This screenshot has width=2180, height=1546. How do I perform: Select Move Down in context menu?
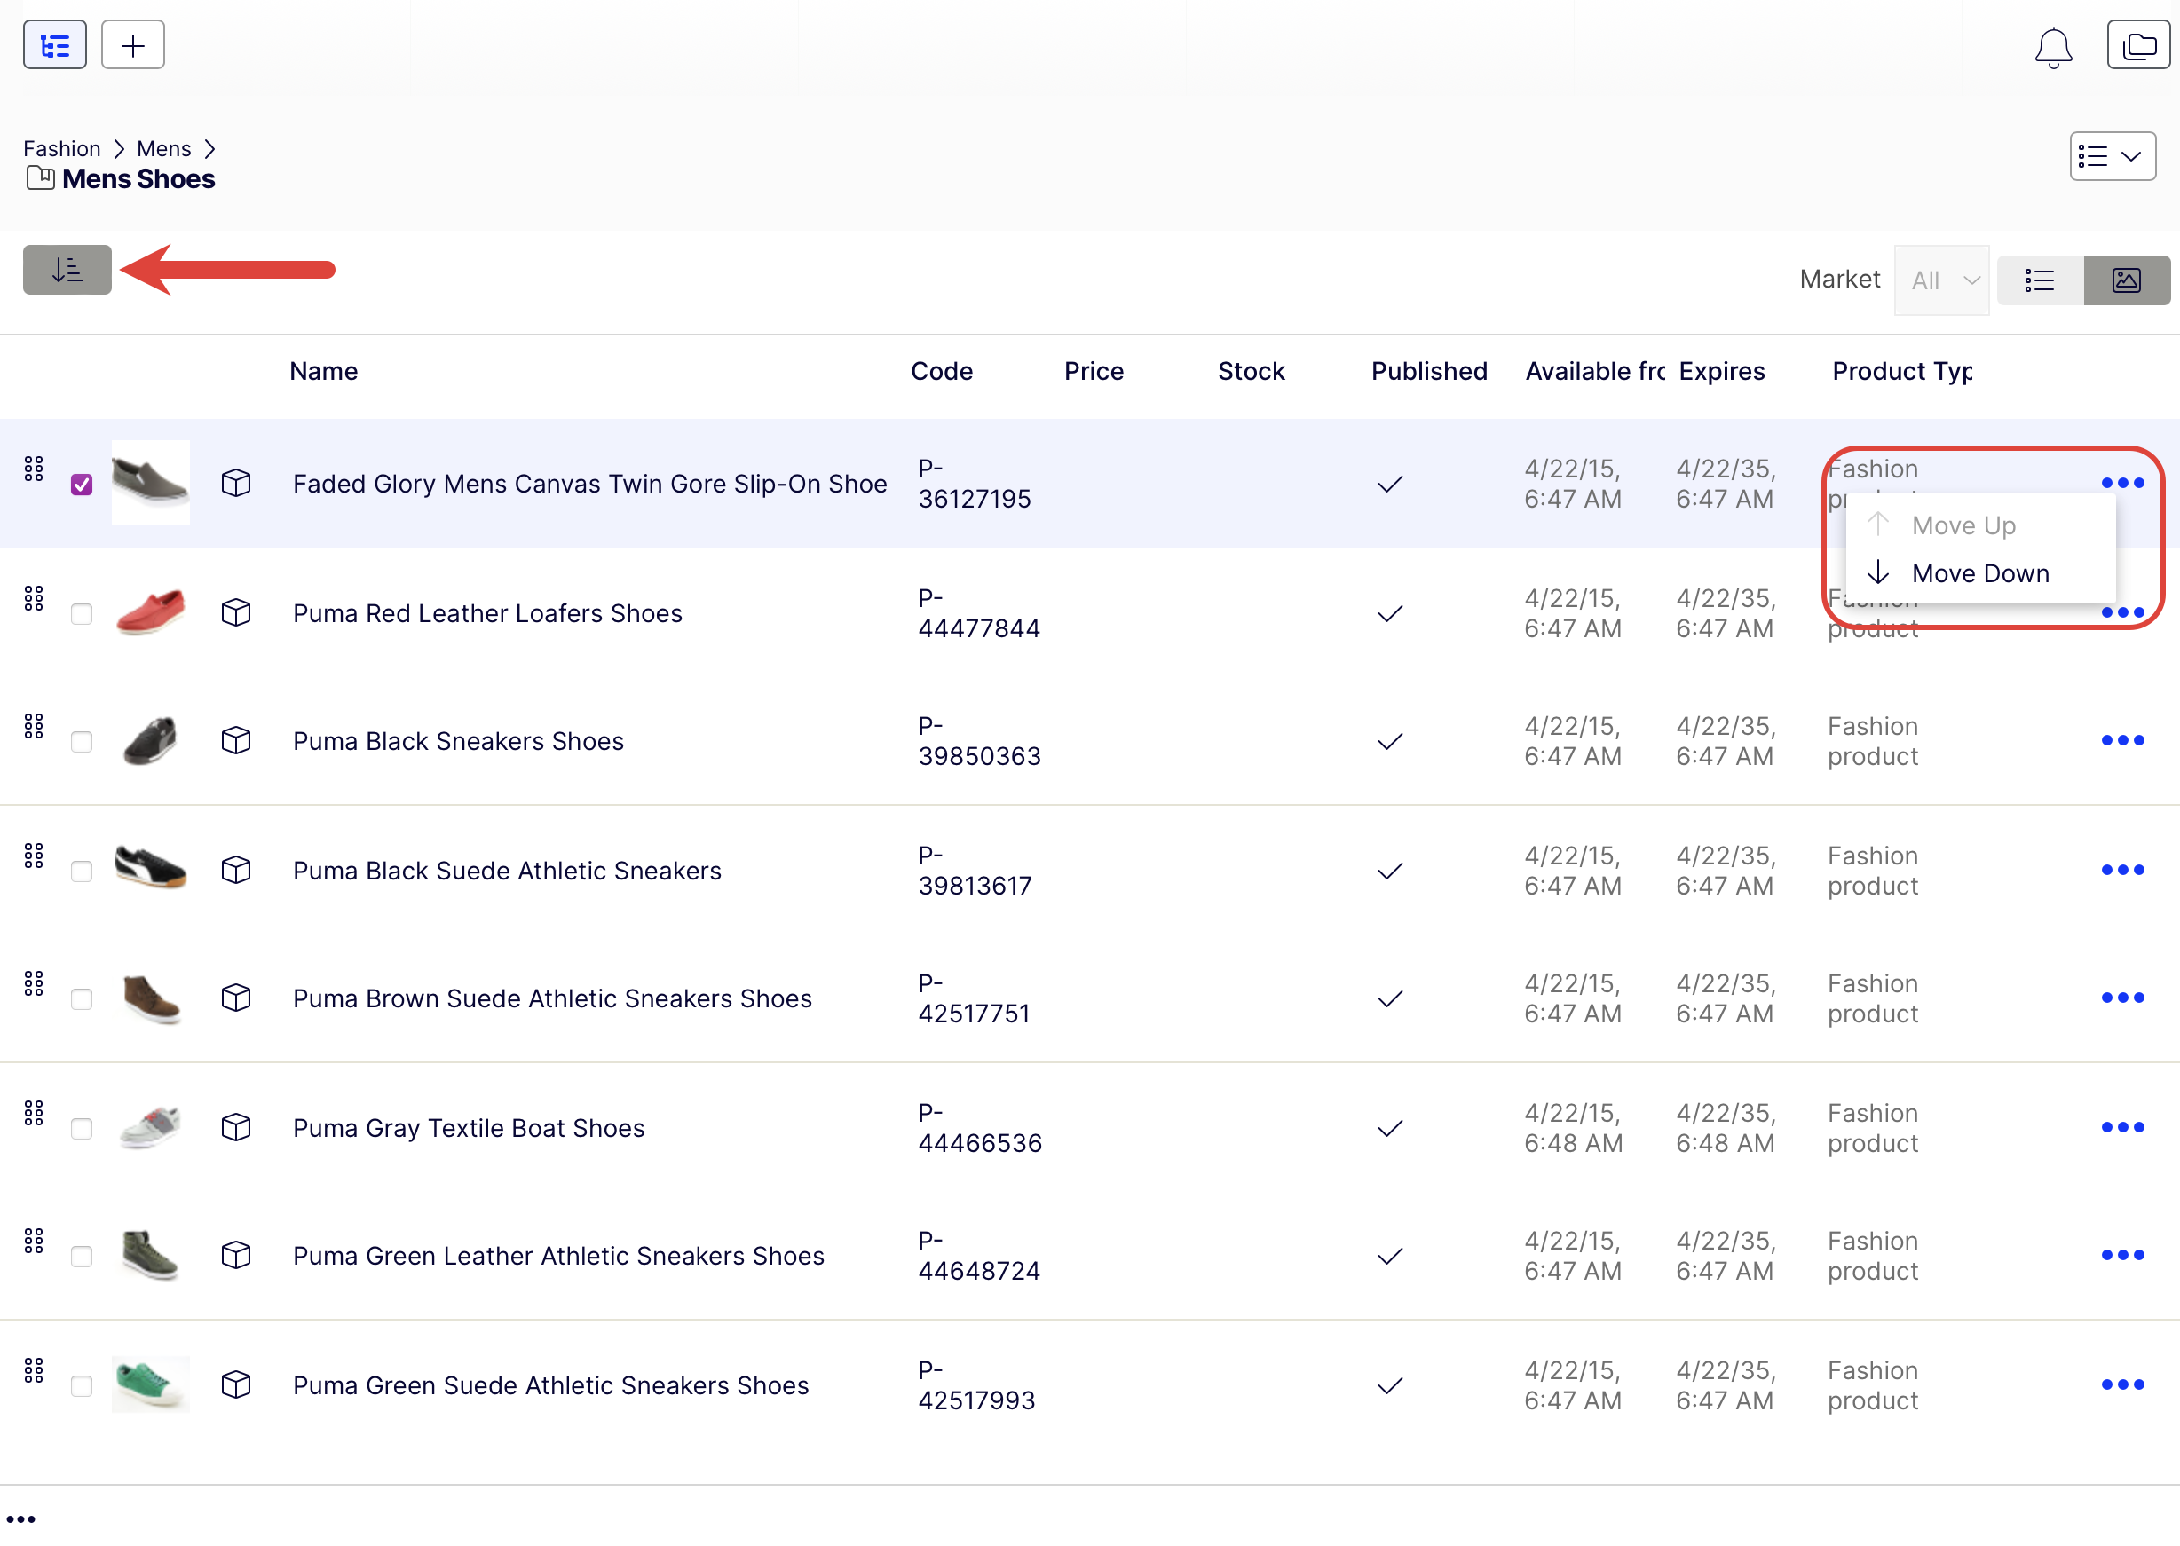(1980, 573)
